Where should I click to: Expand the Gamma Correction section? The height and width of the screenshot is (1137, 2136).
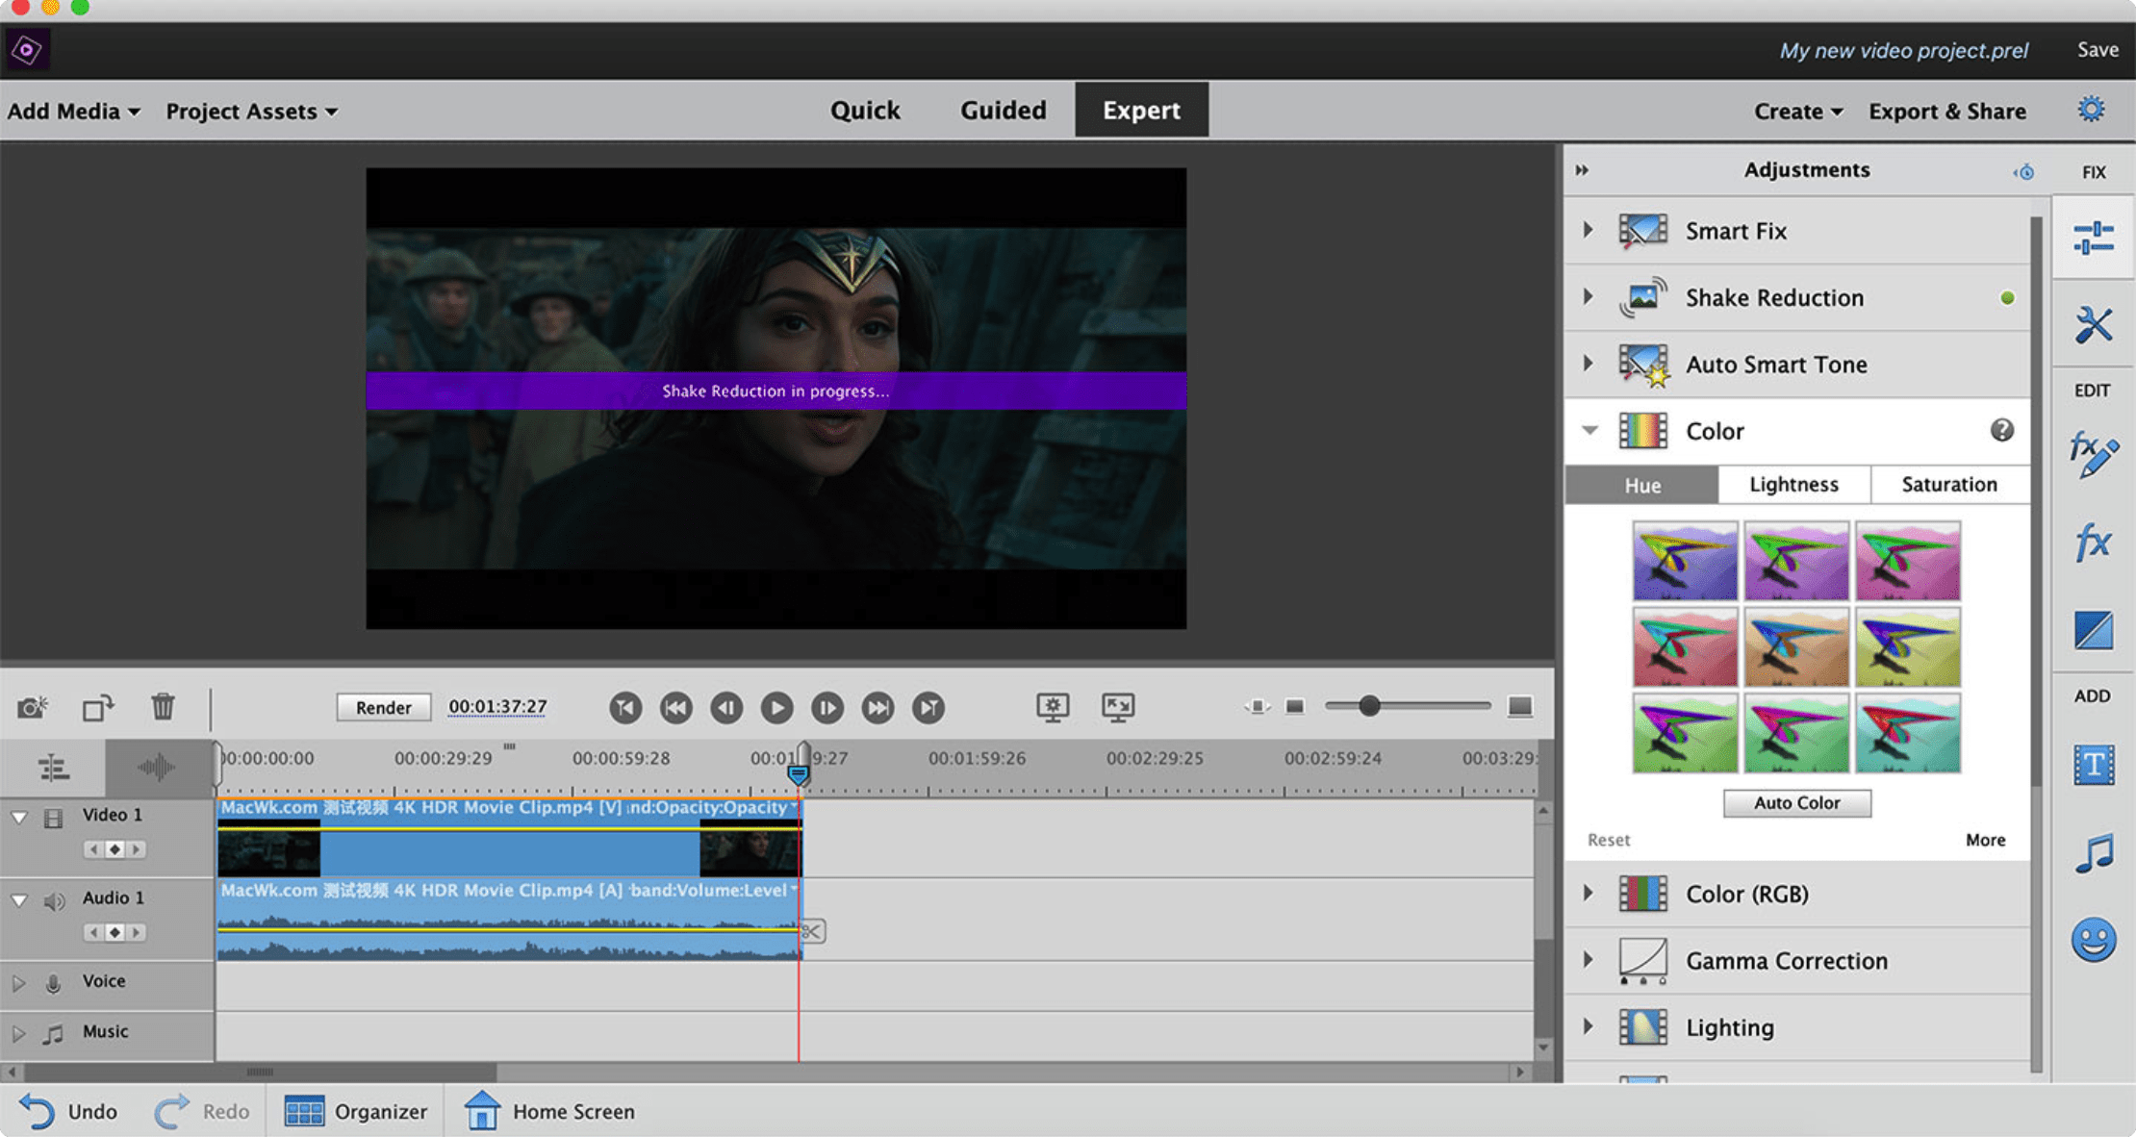(1589, 960)
